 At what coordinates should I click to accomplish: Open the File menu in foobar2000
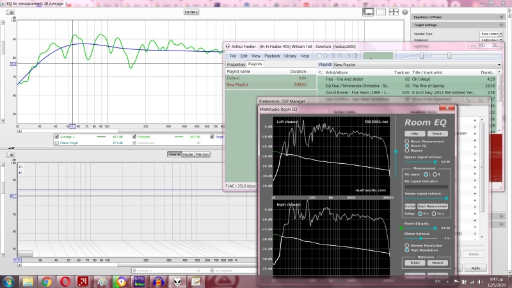[x=233, y=56]
